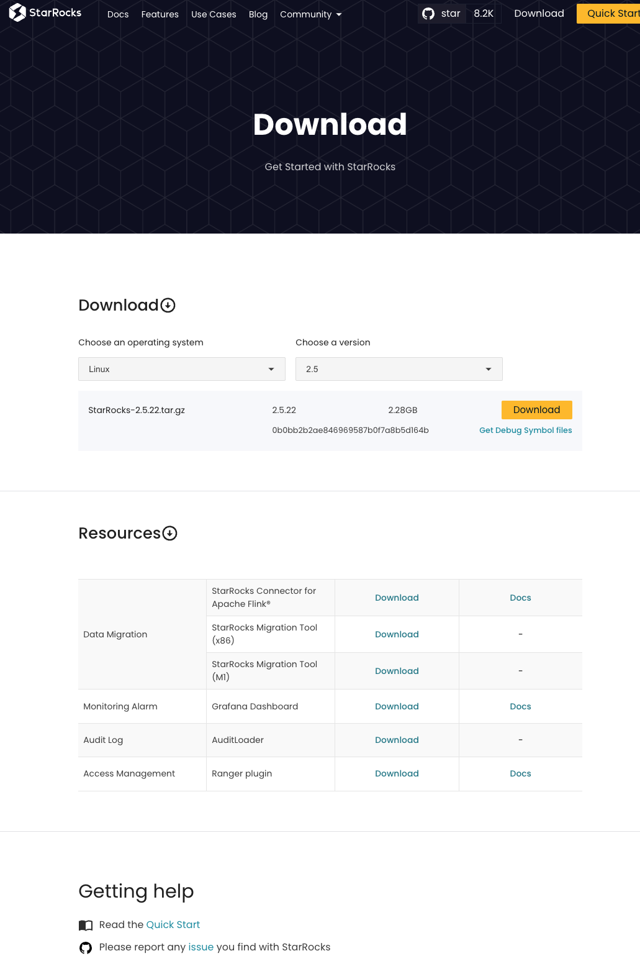Click the Grafana Dashboard name cell
Image resolution: width=640 pixels, height=979 pixels.
click(271, 706)
